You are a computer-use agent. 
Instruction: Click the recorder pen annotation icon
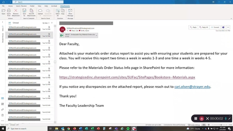click(x=230, y=118)
